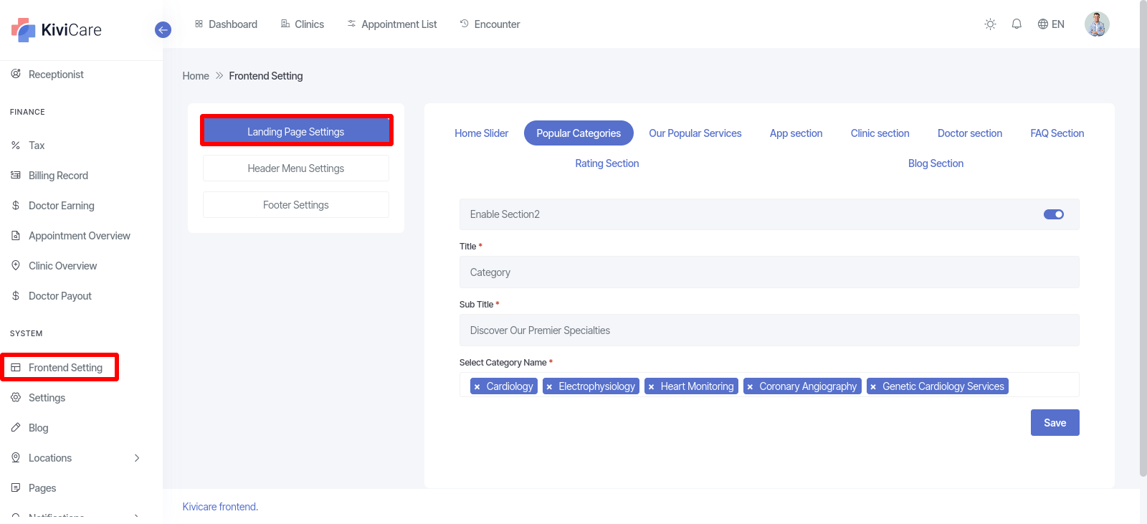
Task: Open Footer Settings
Action: click(296, 205)
